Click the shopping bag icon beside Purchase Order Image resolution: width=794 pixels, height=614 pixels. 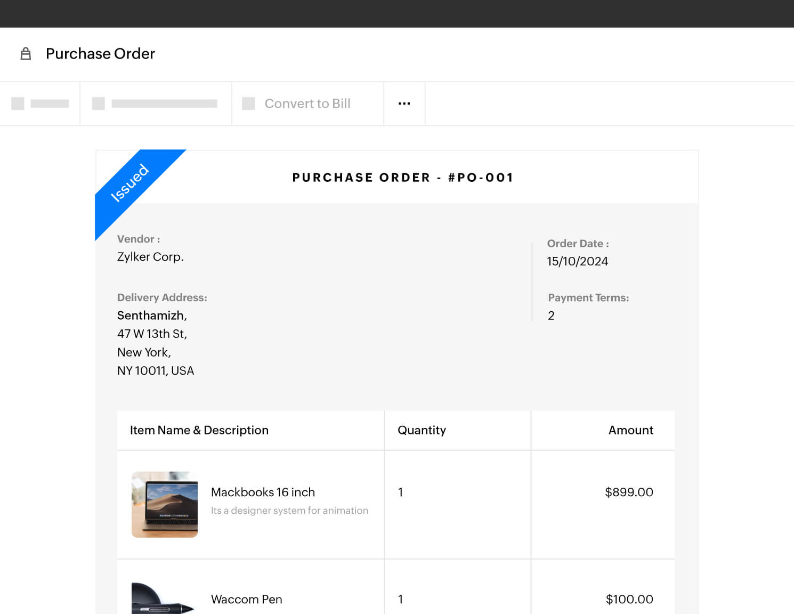[x=26, y=53]
